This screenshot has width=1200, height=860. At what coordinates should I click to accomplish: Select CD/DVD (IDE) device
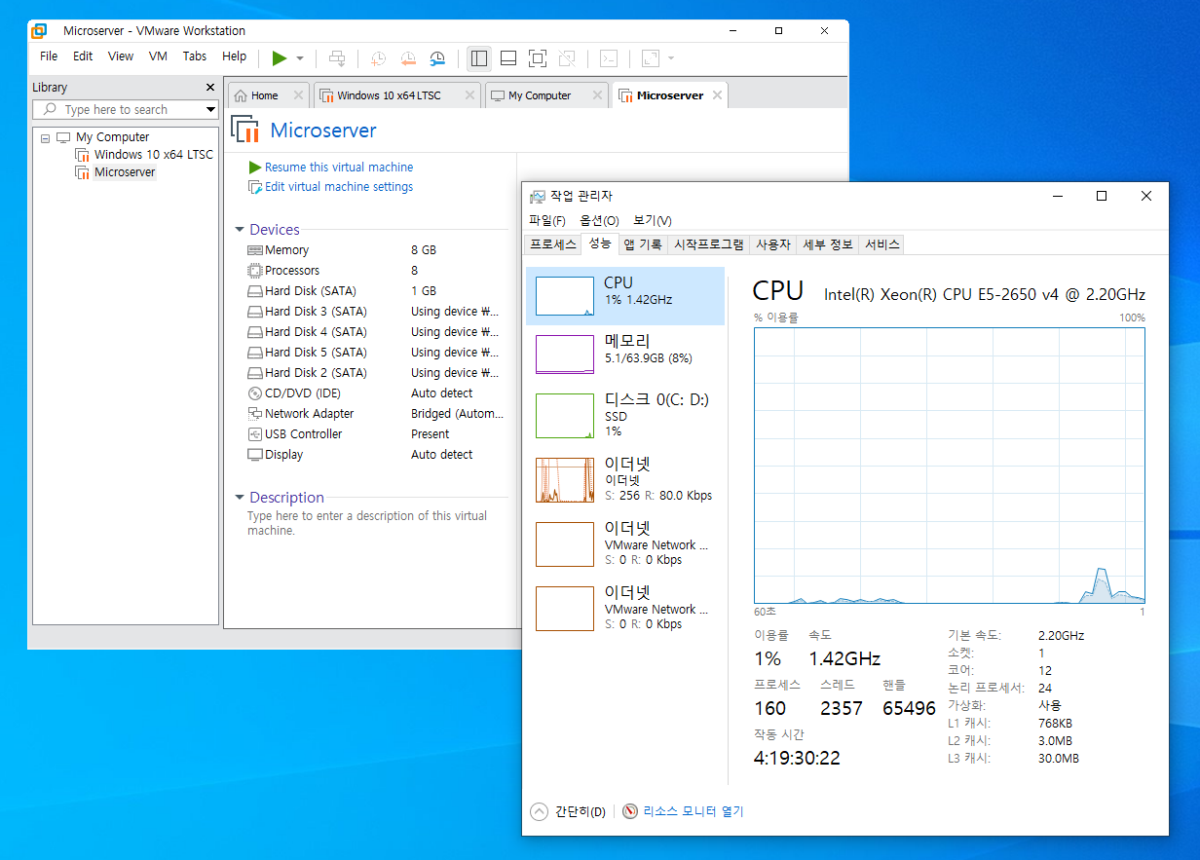point(377,393)
